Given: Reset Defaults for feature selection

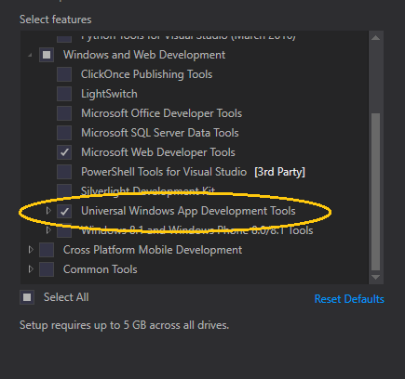Looking at the screenshot, I should point(349,299).
